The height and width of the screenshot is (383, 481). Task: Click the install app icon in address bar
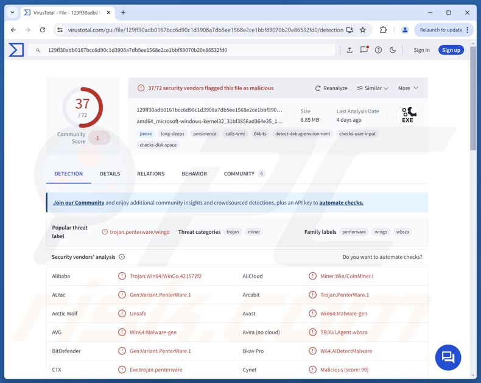[349, 30]
